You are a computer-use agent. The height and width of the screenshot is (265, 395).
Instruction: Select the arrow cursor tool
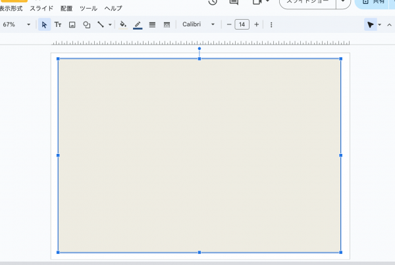click(x=44, y=25)
